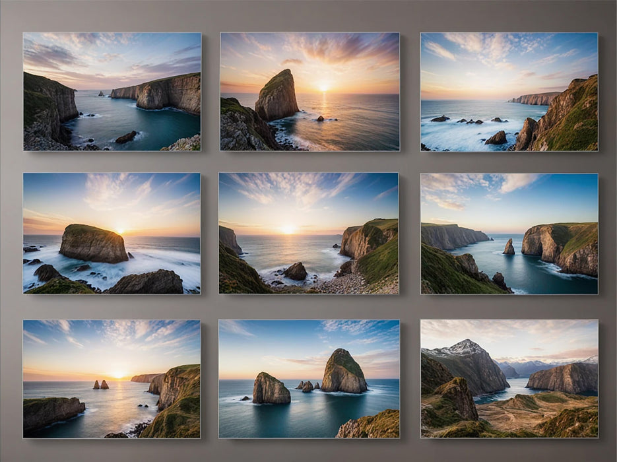This screenshot has height=462, width=617.
Task: Select the flat-topped rock with crashing waves photo
Action: coord(112,233)
